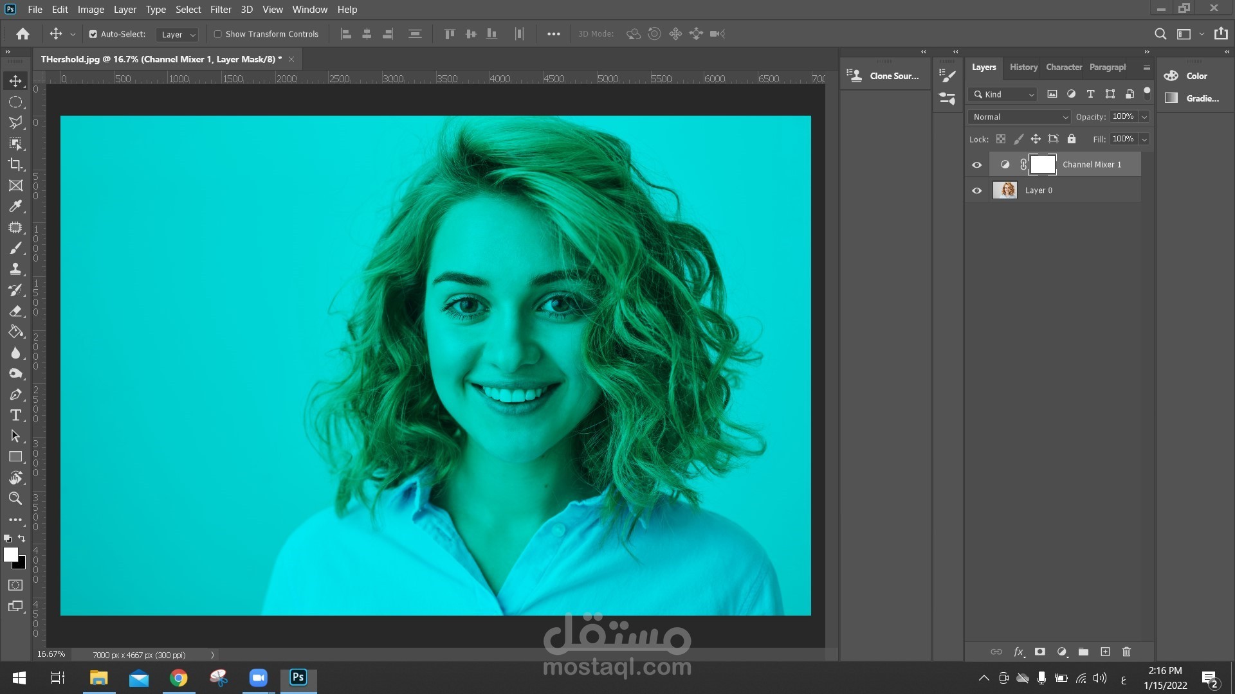Add a layer mask from the Layers panel footer
Image resolution: width=1235 pixels, height=694 pixels.
click(1039, 652)
